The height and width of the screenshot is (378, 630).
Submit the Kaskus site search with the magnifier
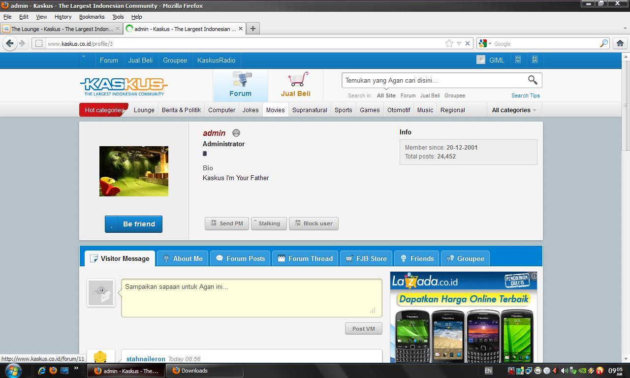(x=533, y=80)
